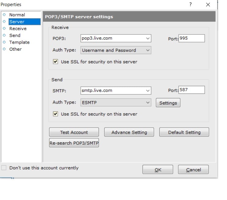This screenshot has height=200, width=227.
Task: Toggle Use SSL checkbox under Receive
Action: coord(55,62)
